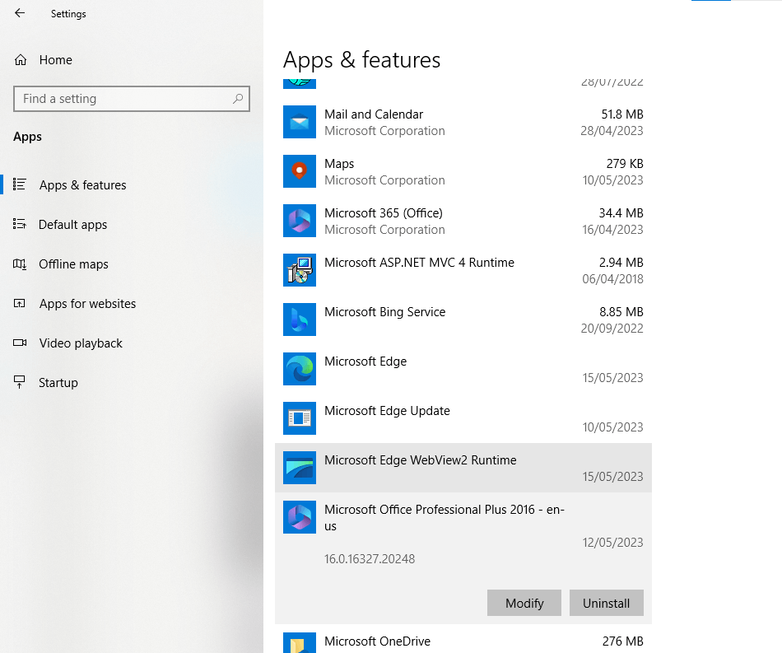Screen dimensions: 782x653
Task: Switch to Video playback settings
Action: pos(81,343)
